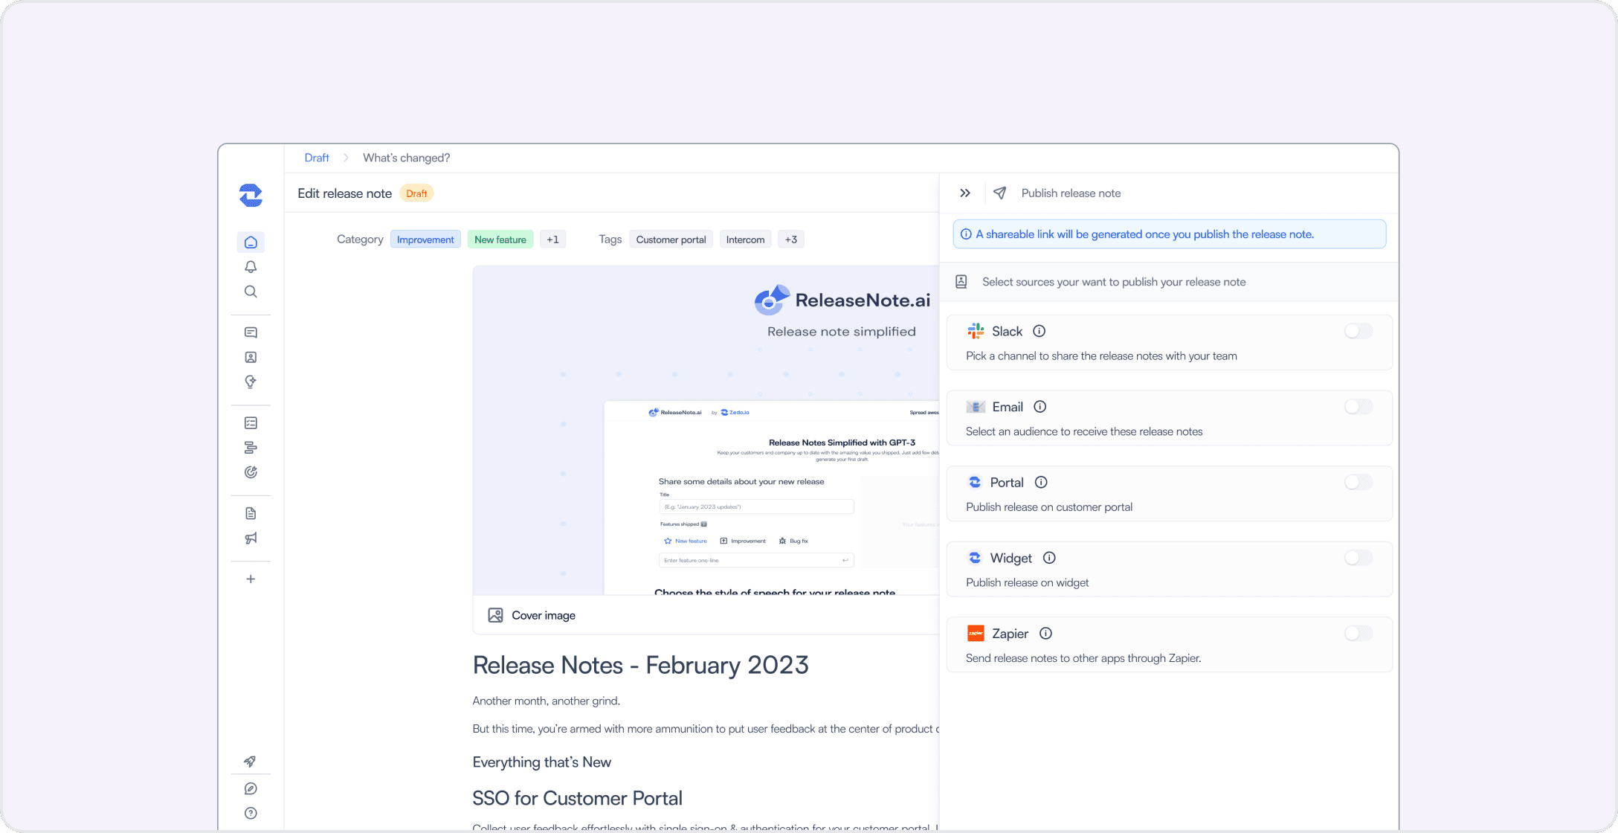This screenshot has width=1618, height=833.
Task: Enable the Widget publish toggle
Action: [x=1358, y=558]
